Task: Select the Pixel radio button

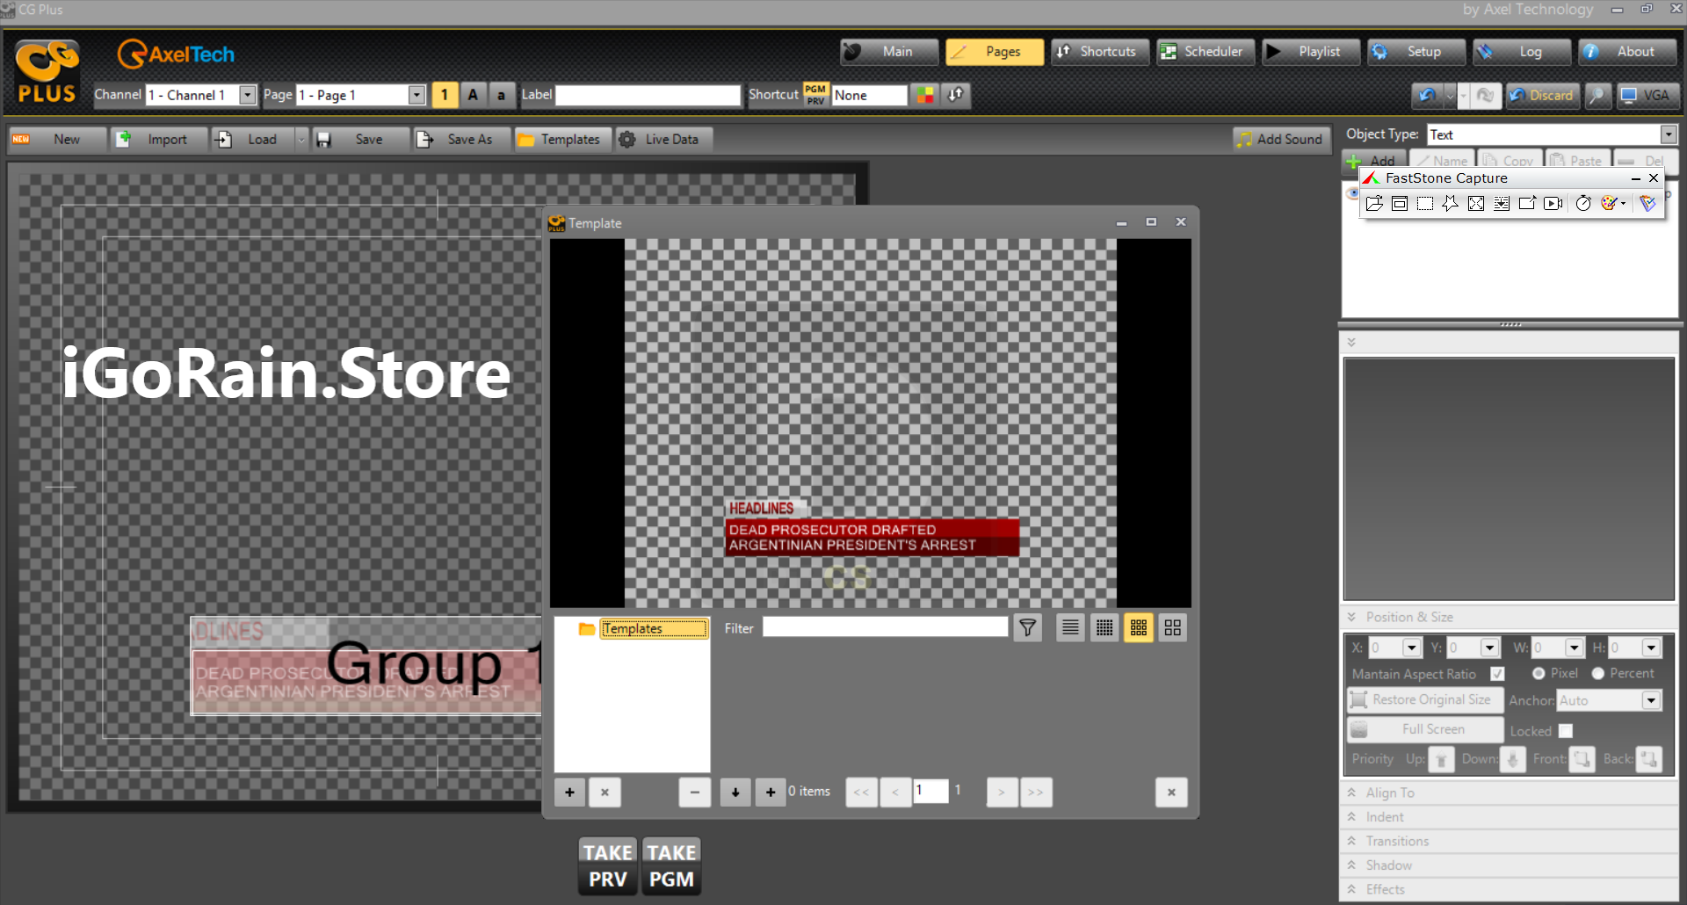Action: (1539, 673)
